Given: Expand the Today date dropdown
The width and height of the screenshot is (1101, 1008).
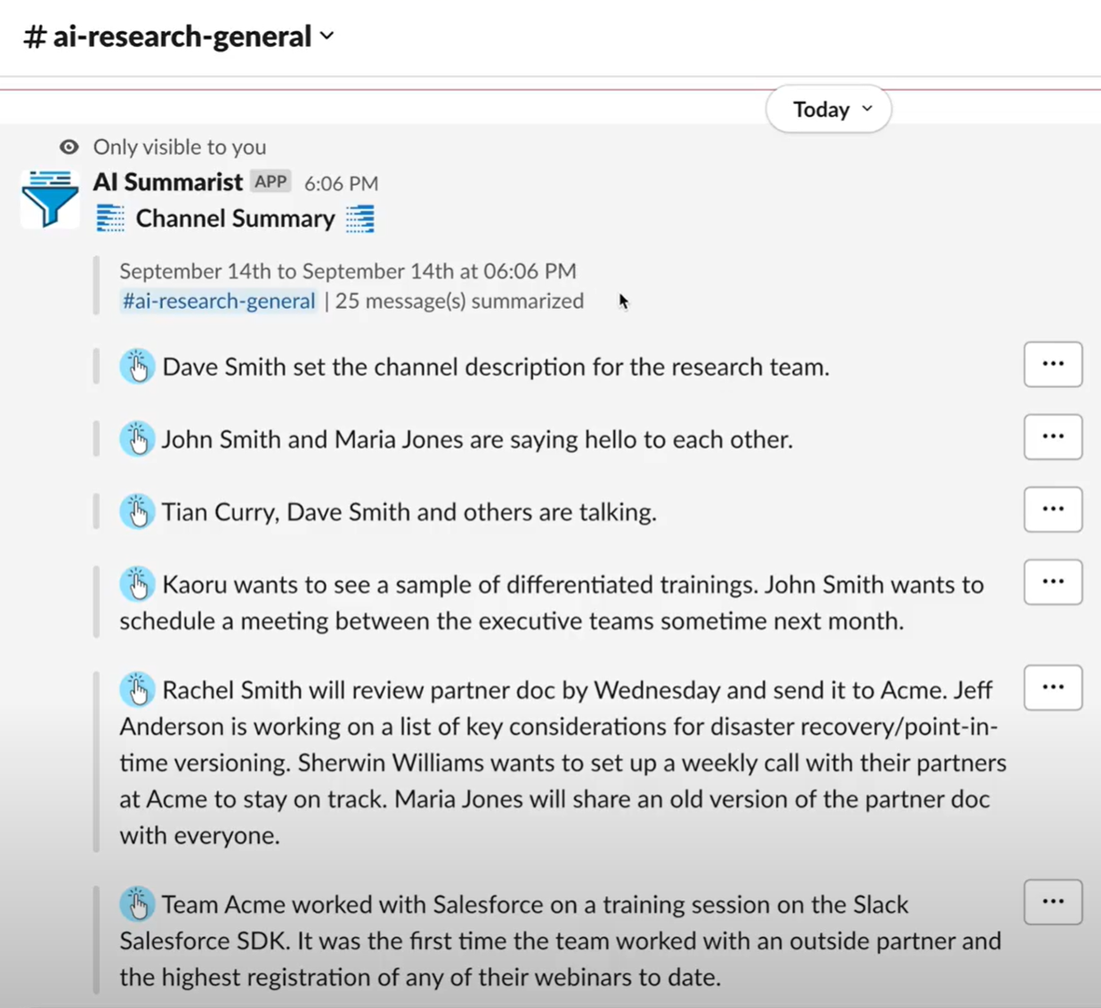Looking at the screenshot, I should pyautogui.click(x=829, y=109).
